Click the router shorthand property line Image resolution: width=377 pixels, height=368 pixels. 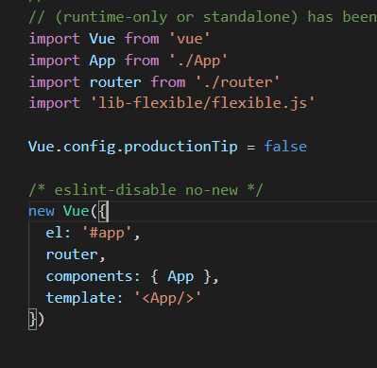click(76, 254)
